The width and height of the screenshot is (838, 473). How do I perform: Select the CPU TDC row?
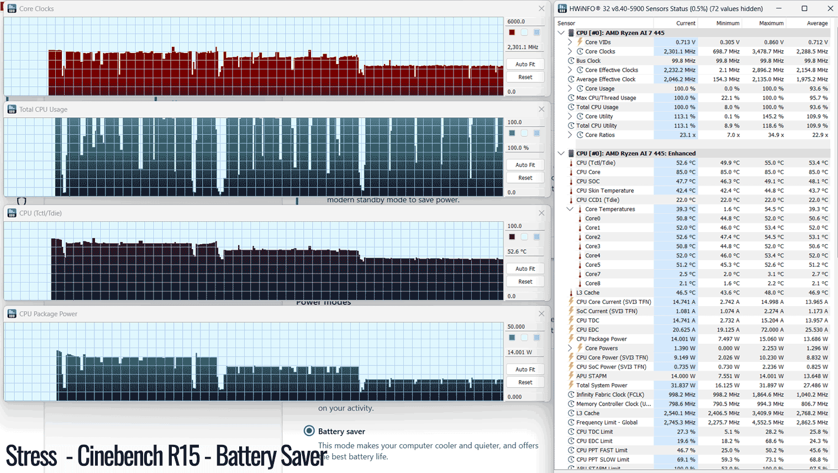(x=694, y=320)
